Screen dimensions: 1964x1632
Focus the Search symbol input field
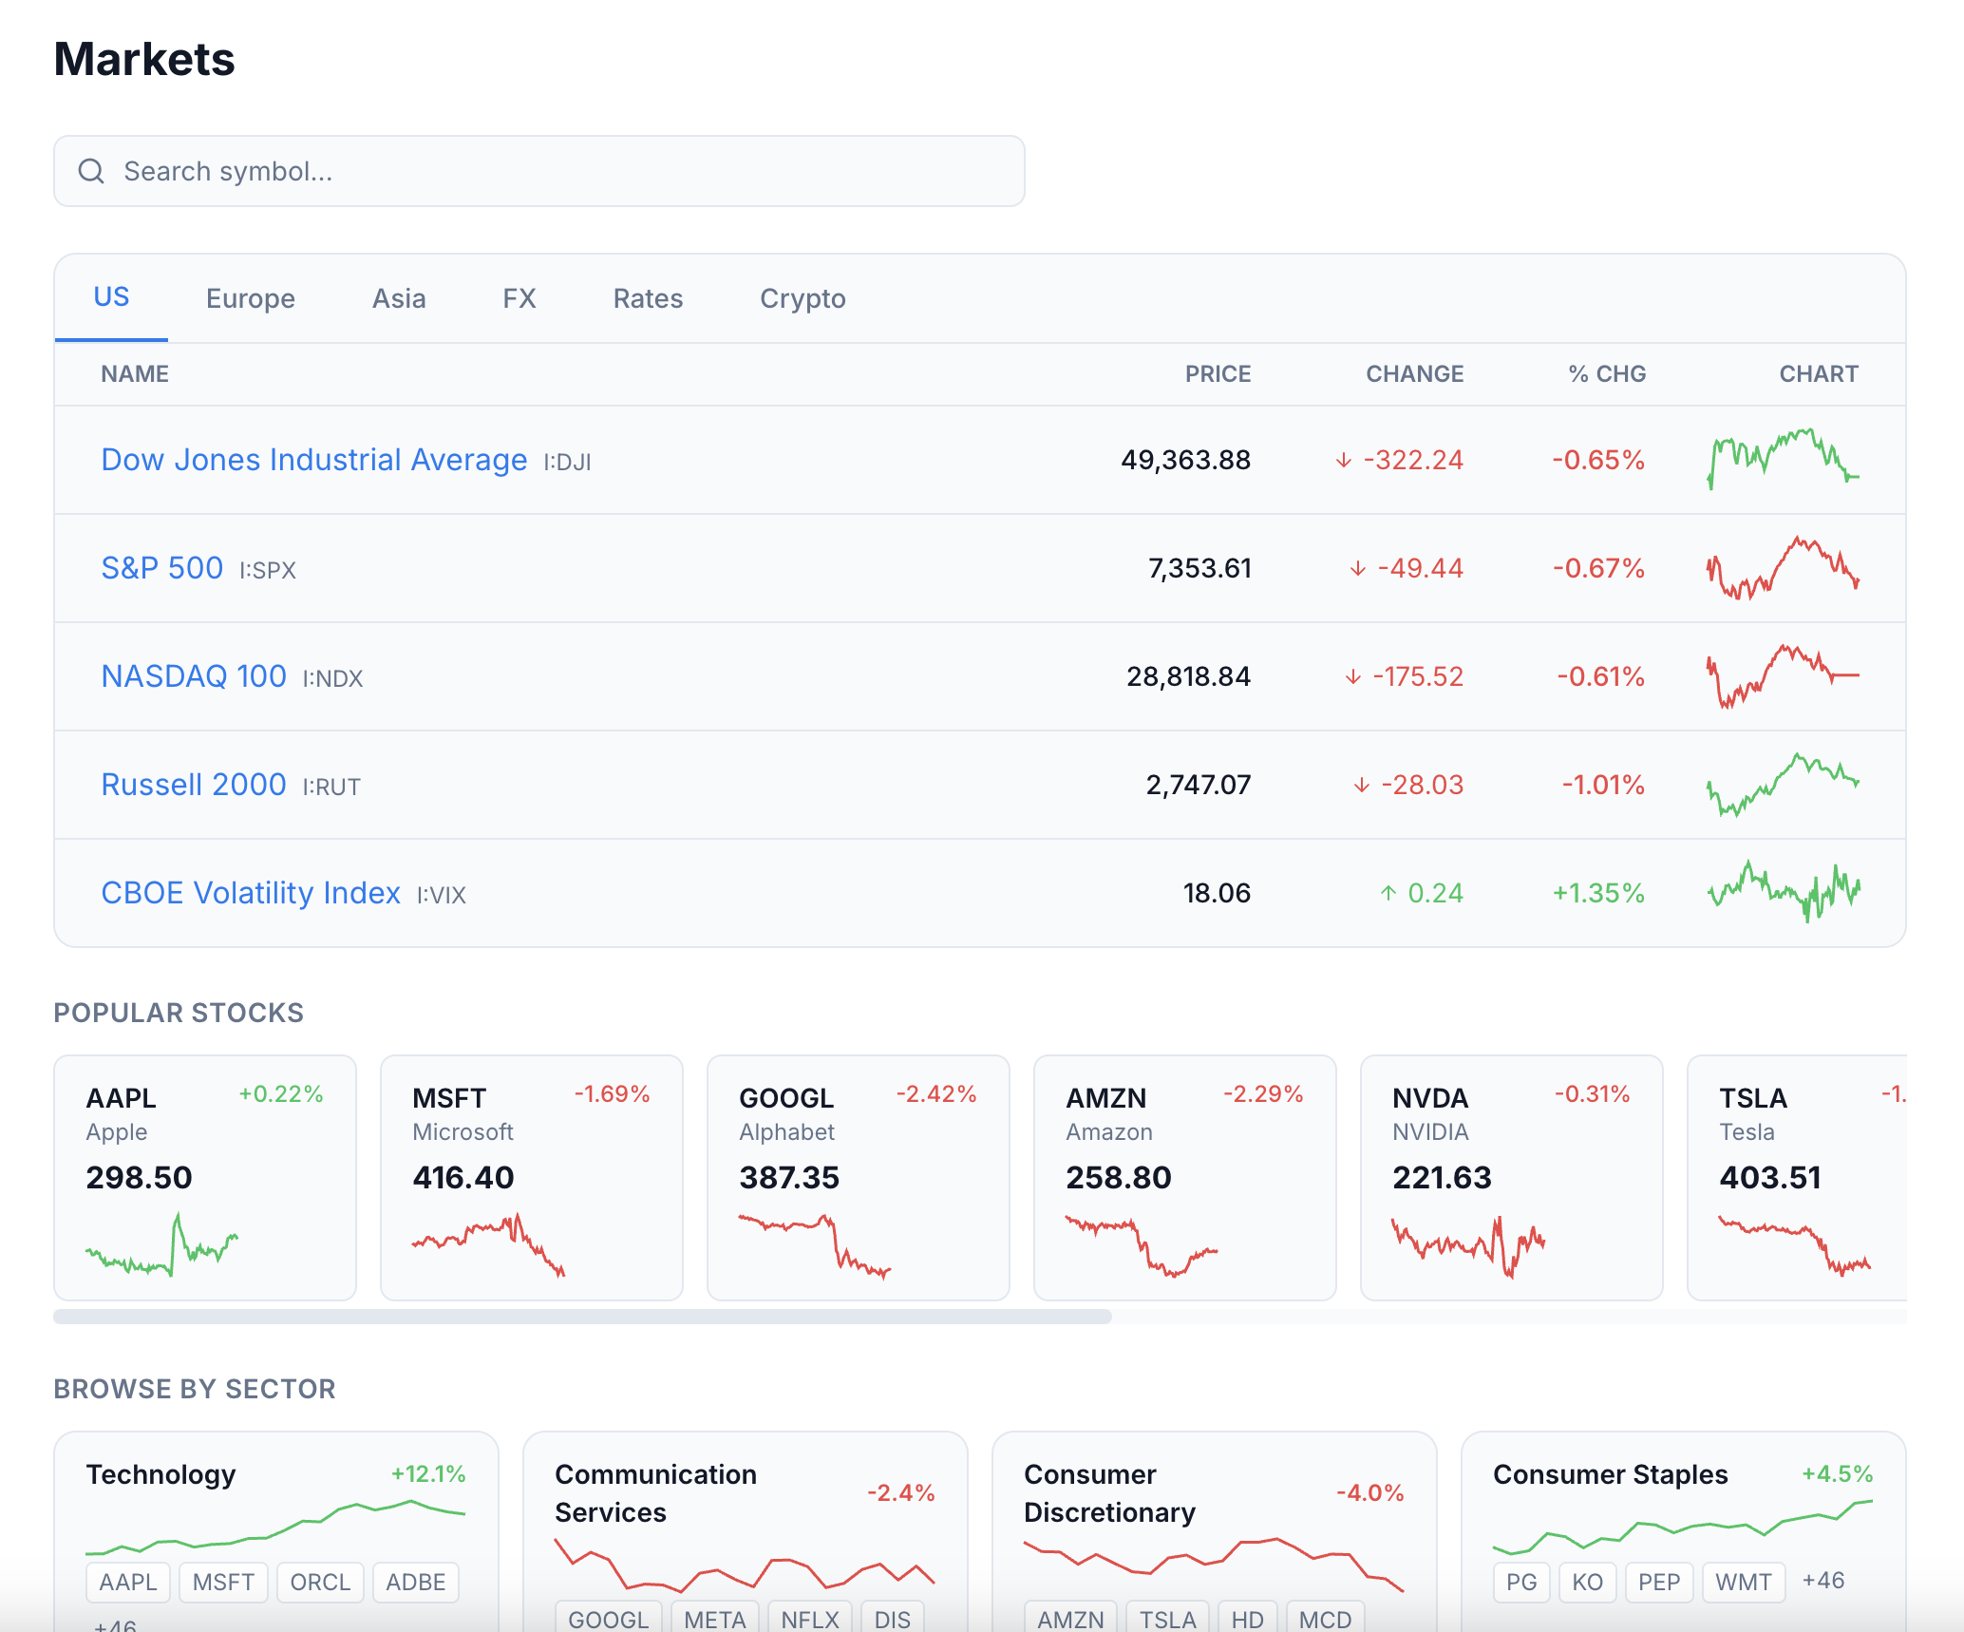539,171
